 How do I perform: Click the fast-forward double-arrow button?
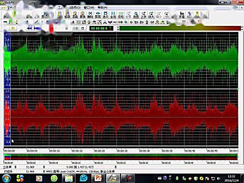[36, 28]
